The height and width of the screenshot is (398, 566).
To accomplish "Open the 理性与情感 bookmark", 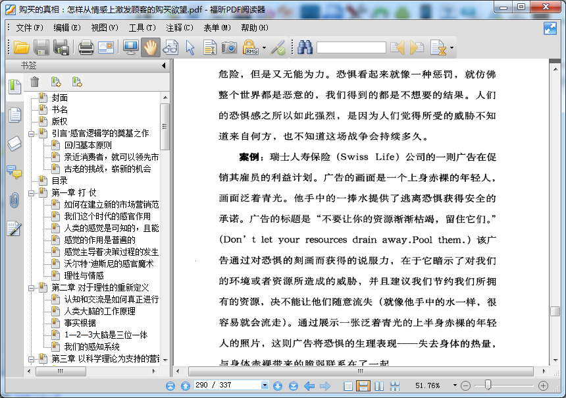I will click(x=84, y=276).
